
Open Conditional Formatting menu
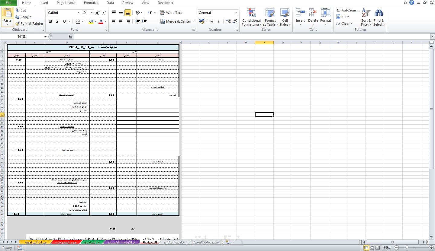pos(251,17)
